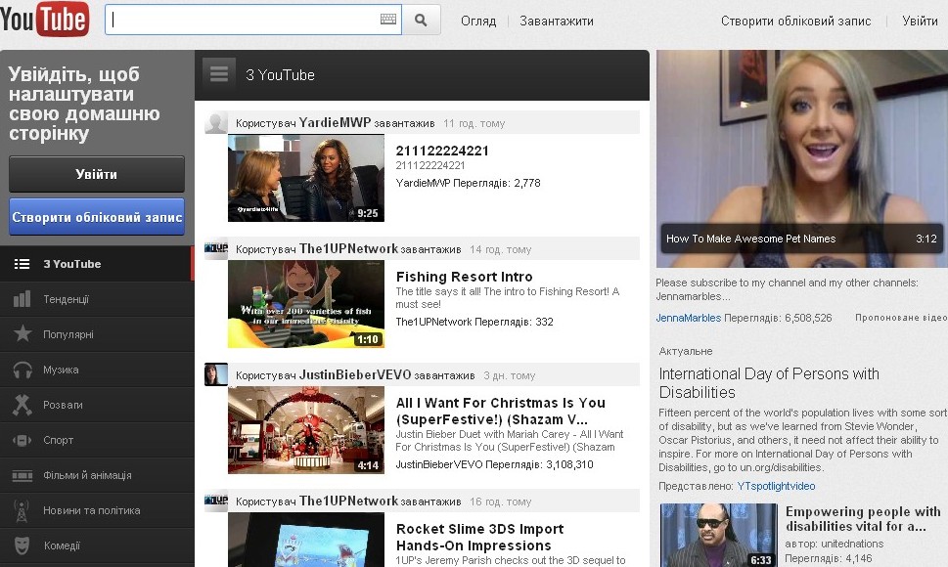Click the film strip icon for Фільми й анімація

click(x=23, y=476)
